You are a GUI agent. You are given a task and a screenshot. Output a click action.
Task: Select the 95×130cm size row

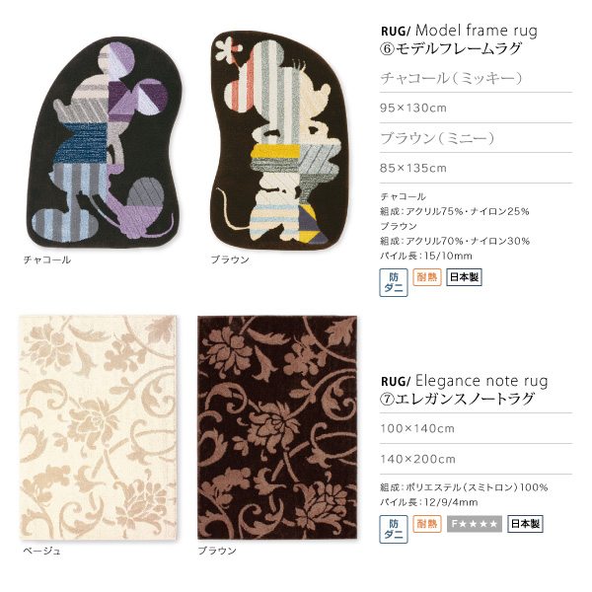click(476, 108)
